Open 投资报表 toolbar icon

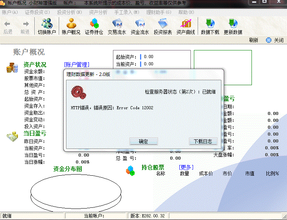coord(163,26)
